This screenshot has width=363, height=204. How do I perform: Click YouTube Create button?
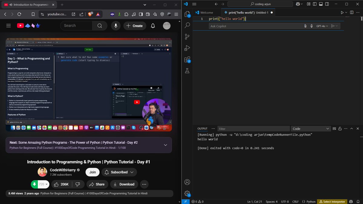[135, 26]
